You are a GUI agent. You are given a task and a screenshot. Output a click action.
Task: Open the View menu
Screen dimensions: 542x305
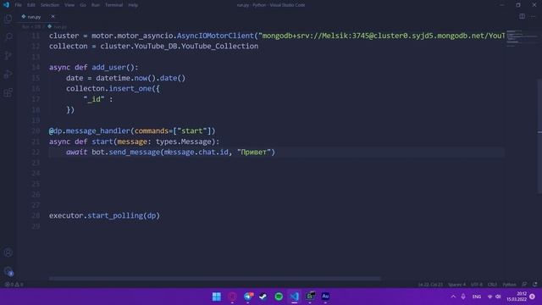pos(69,5)
